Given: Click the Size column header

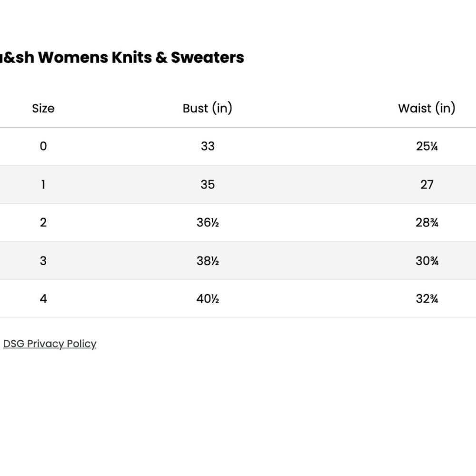Looking at the screenshot, I should [43, 109].
